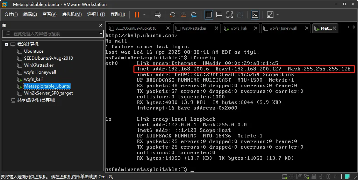Click the Metasploitable_ubuntu running VM icon in library
The image size is (358, 180).
click(20, 87)
